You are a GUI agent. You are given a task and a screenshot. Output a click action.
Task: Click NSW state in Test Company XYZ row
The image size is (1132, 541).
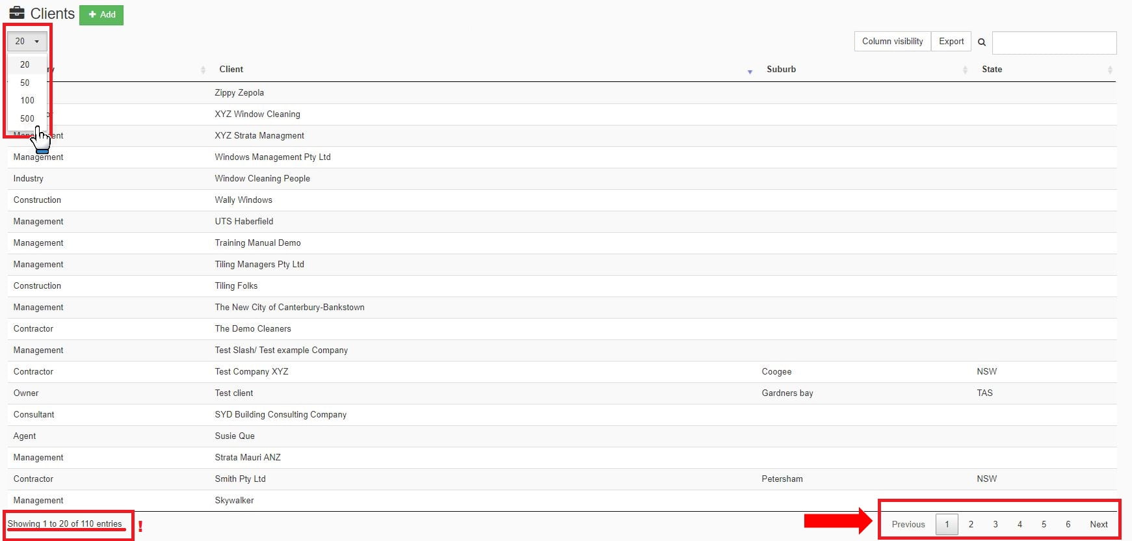click(x=986, y=371)
